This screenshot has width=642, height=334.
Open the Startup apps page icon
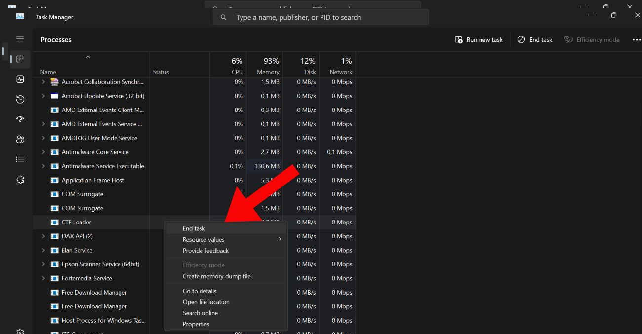20,119
